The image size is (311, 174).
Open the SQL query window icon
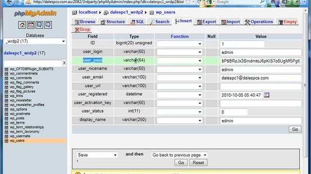31,25
